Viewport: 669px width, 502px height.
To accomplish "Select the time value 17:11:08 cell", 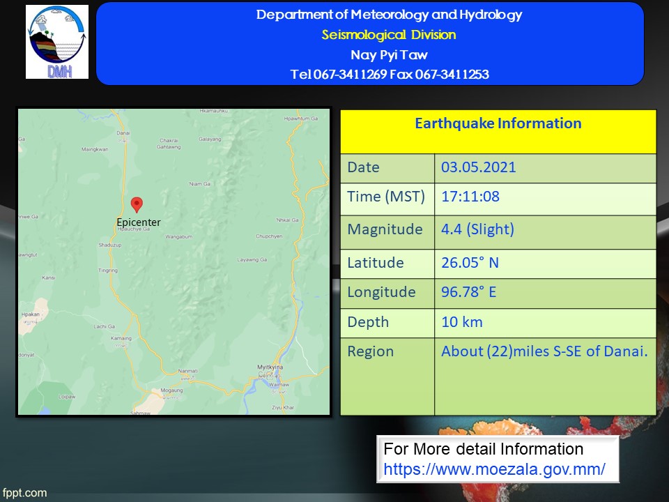I will coord(470,197).
